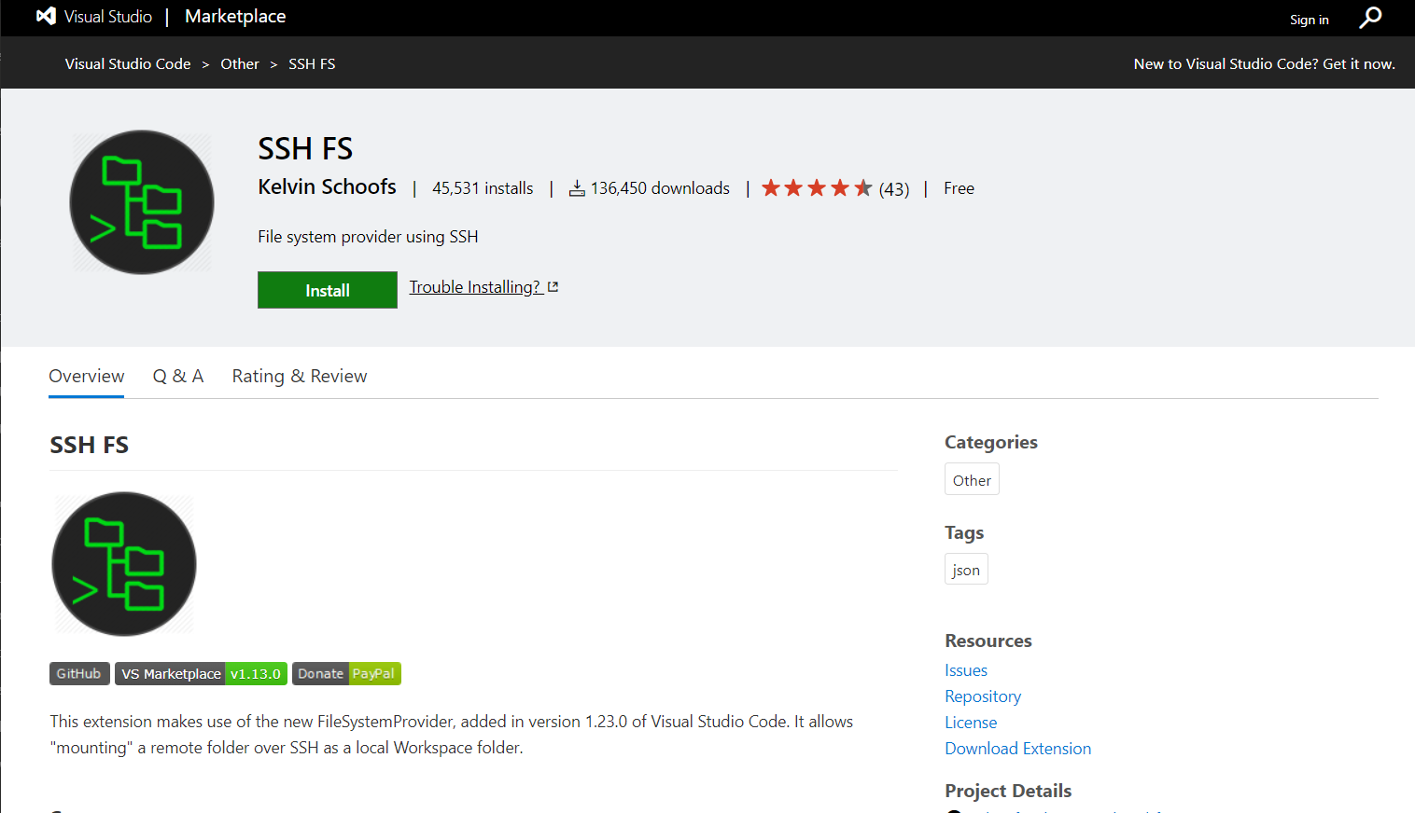Switch to the Rating & Review tab
The image size is (1415, 813).
point(300,376)
